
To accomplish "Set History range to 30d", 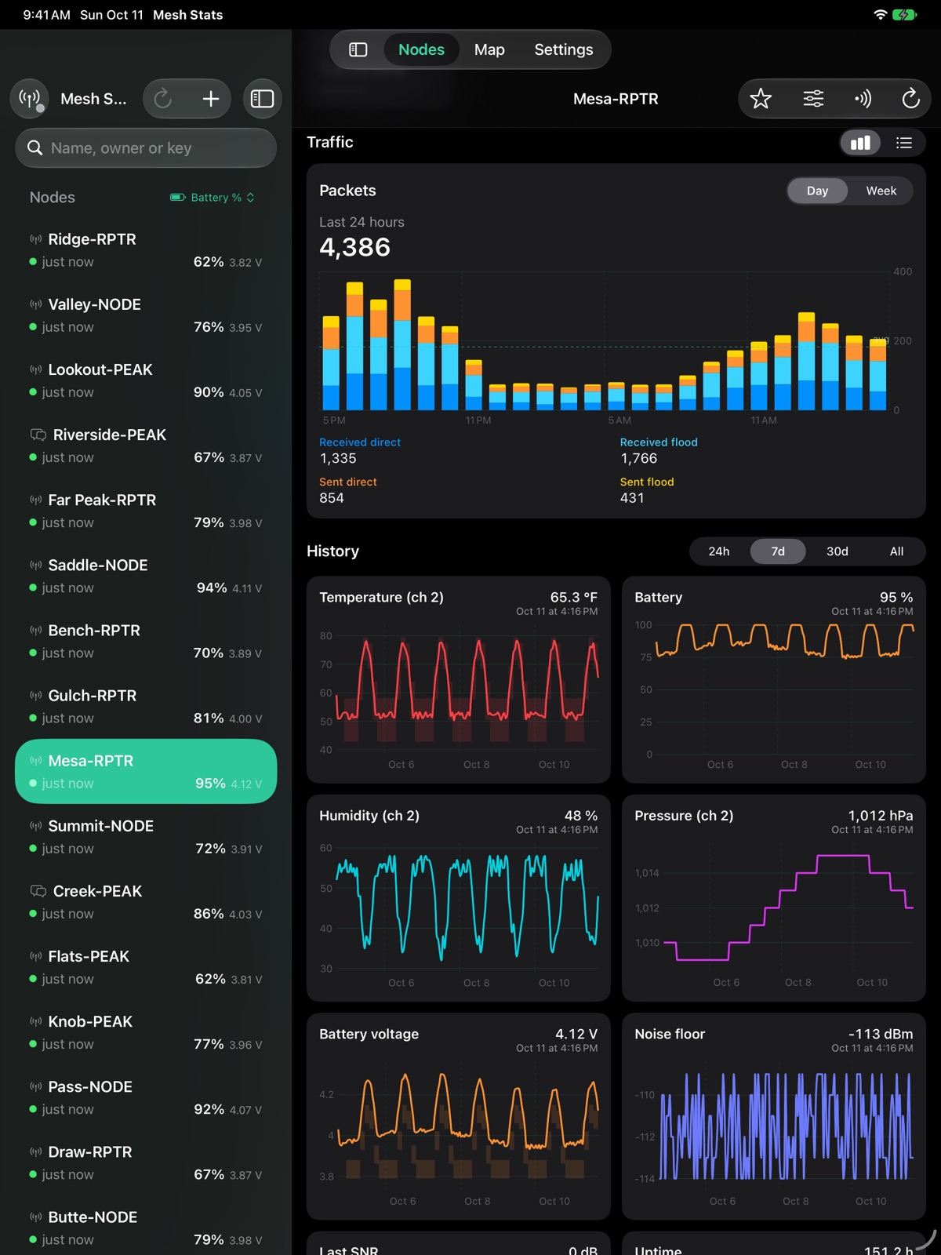I will click(x=837, y=551).
